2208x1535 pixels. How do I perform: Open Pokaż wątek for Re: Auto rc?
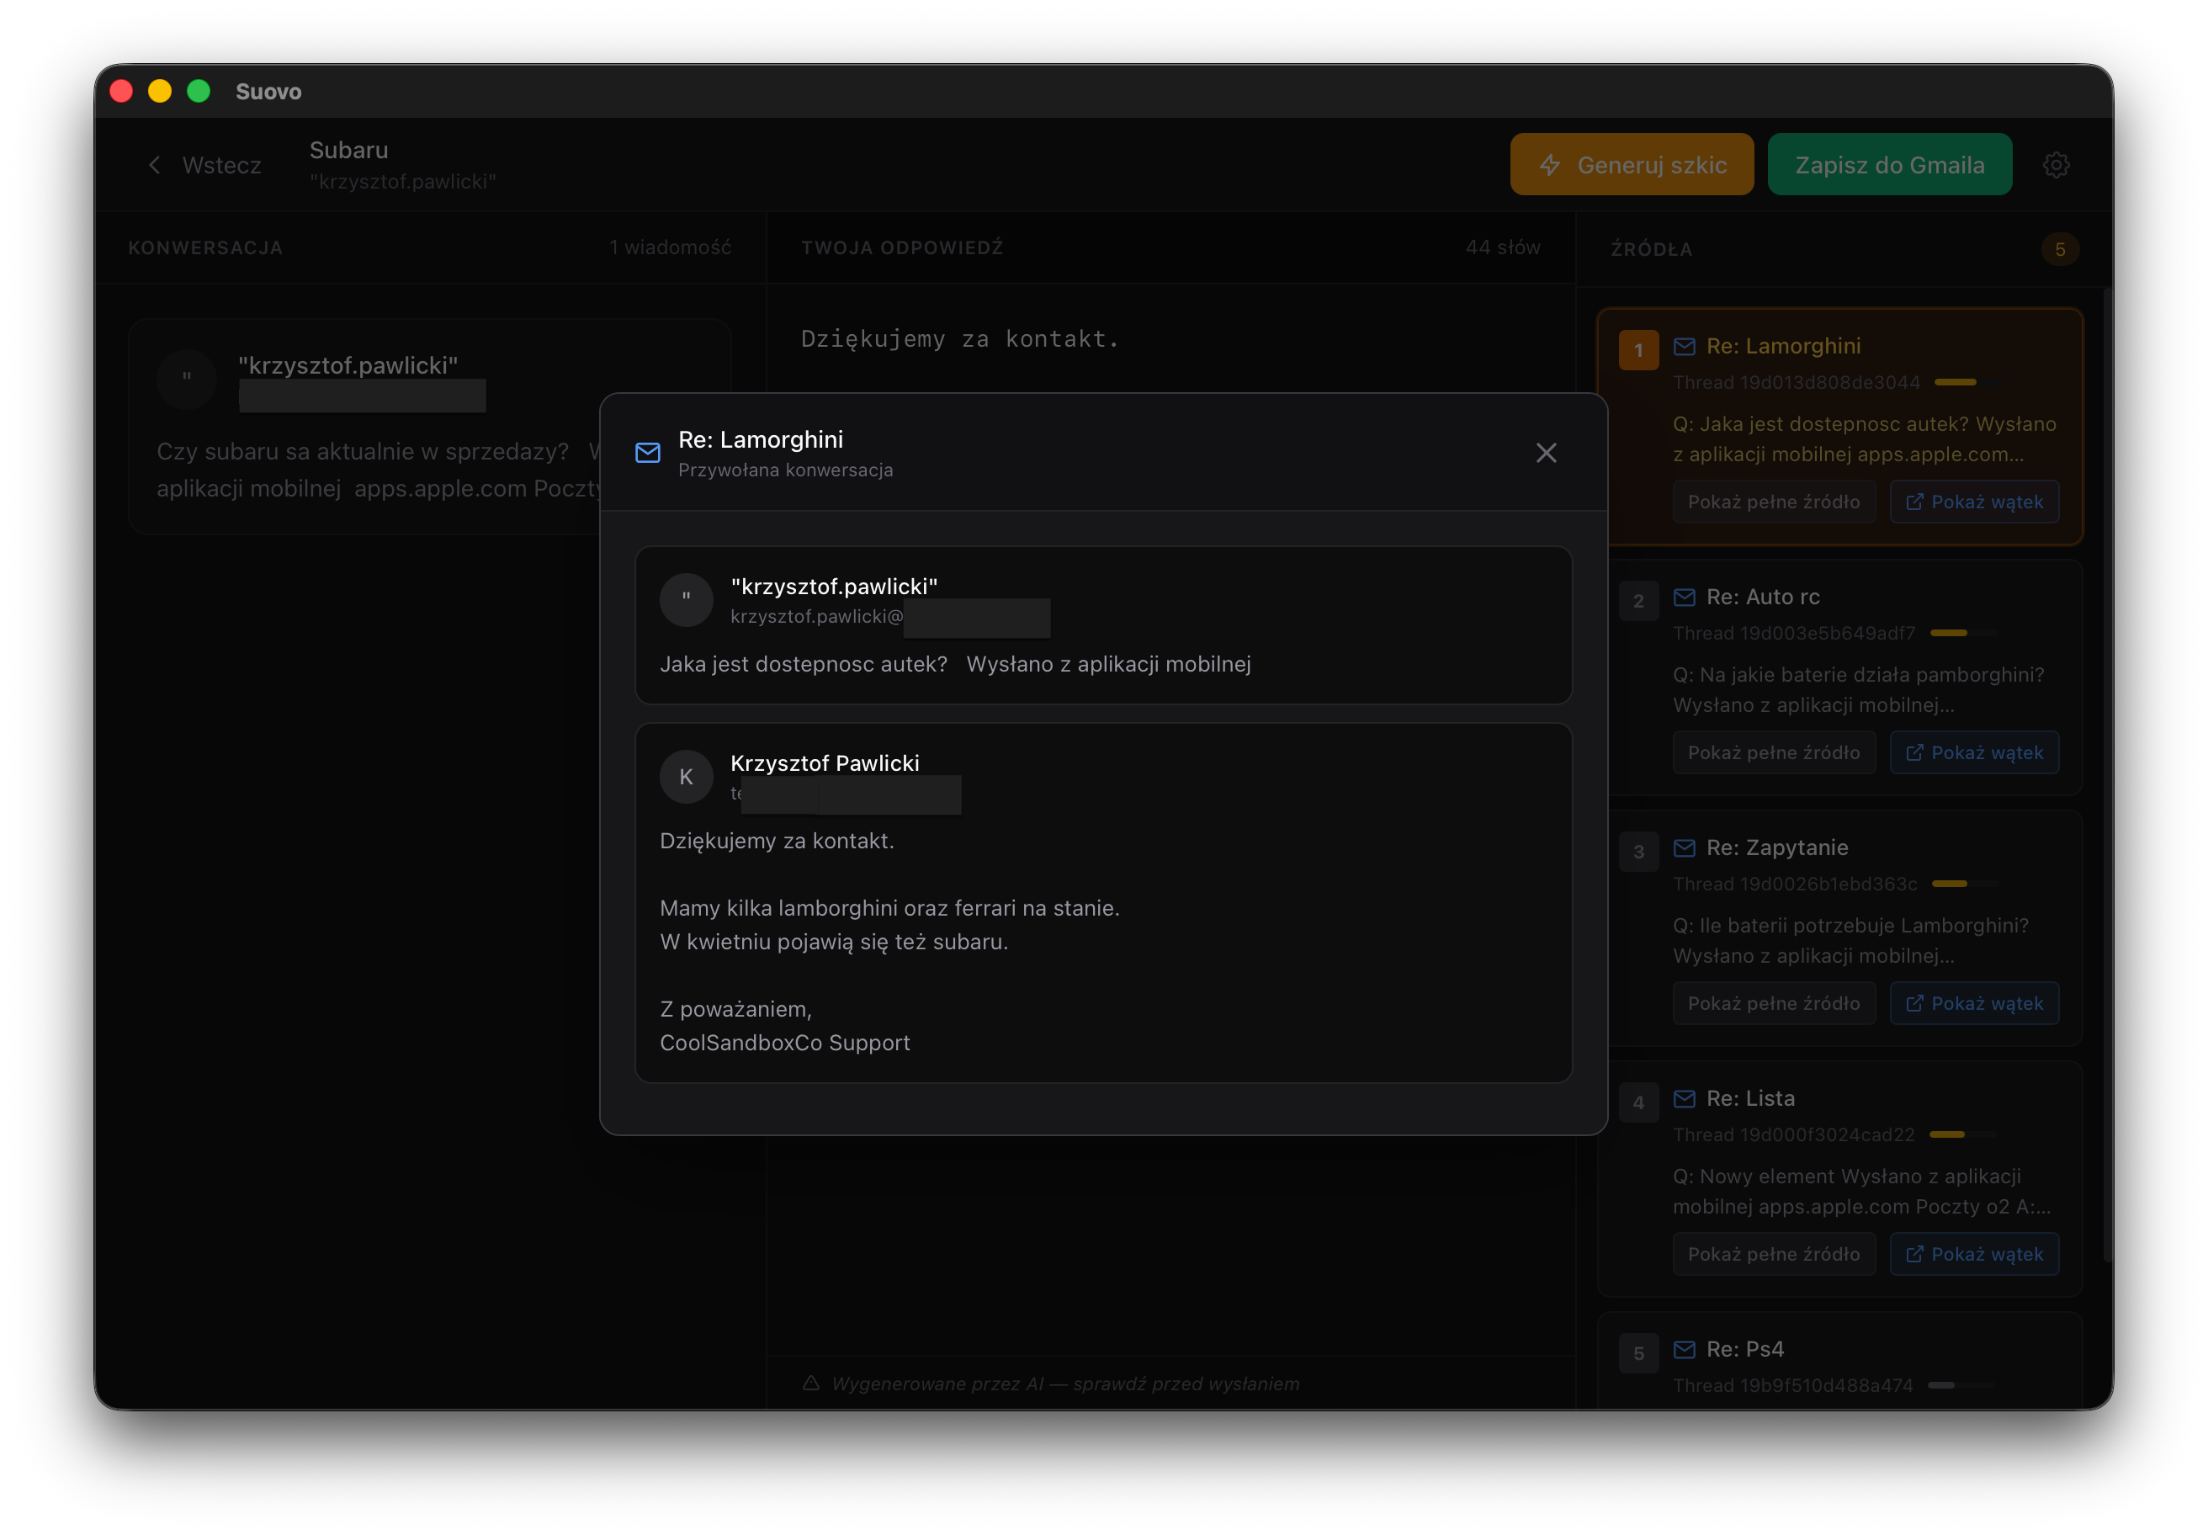tap(1973, 753)
